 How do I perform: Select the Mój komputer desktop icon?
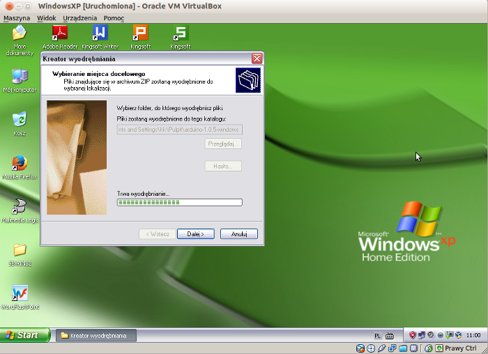(20, 81)
